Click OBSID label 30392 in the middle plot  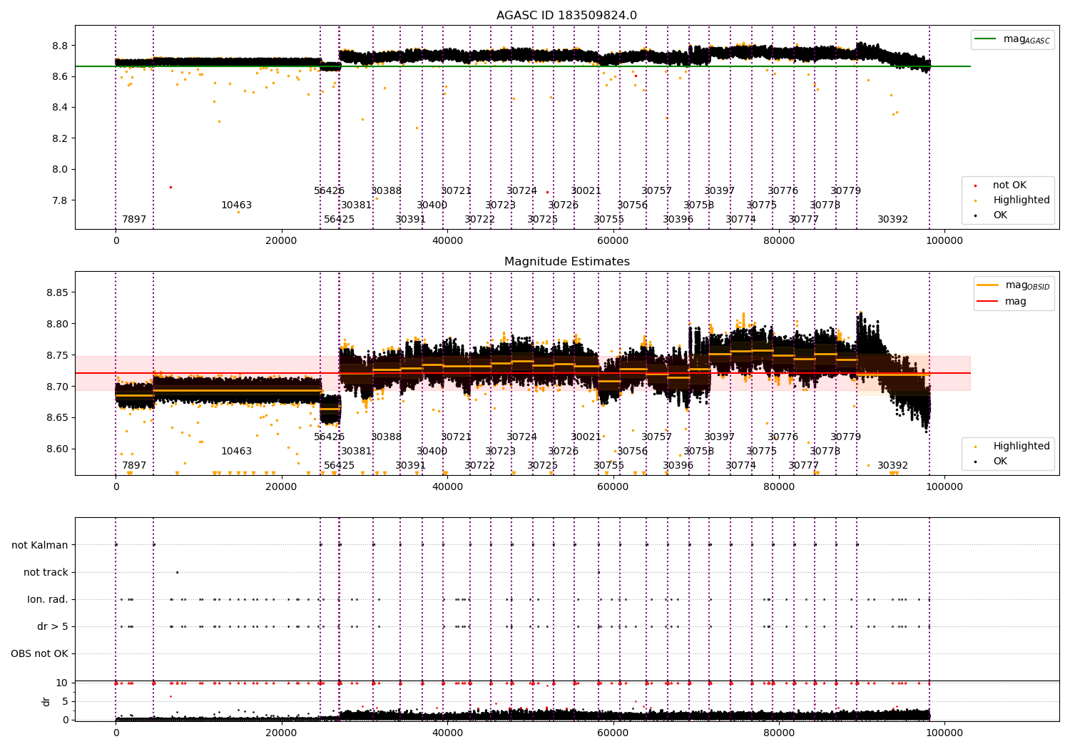coord(892,466)
